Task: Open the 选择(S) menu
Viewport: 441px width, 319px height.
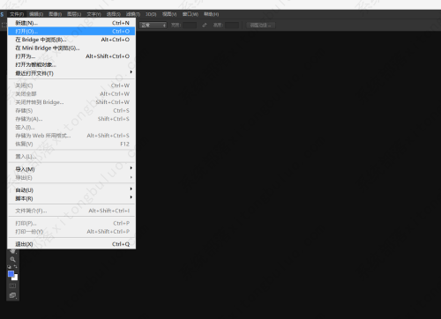Action: tap(114, 14)
